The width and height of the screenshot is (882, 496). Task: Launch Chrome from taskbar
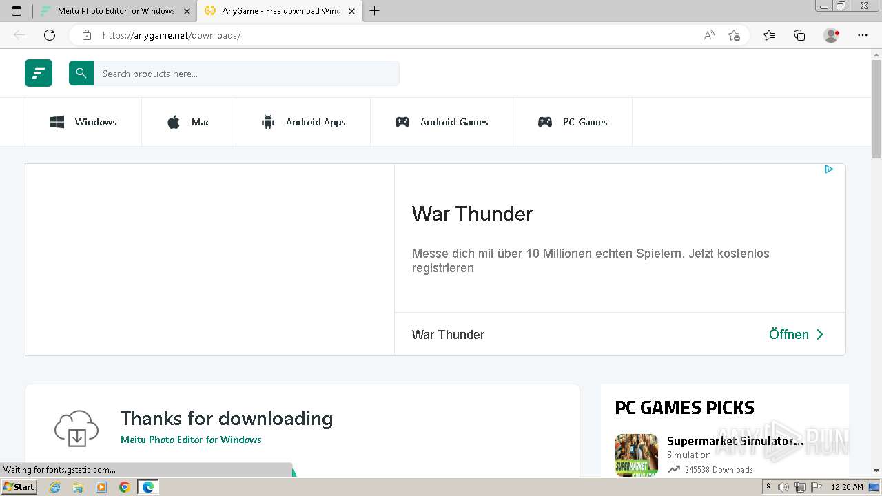(x=124, y=487)
